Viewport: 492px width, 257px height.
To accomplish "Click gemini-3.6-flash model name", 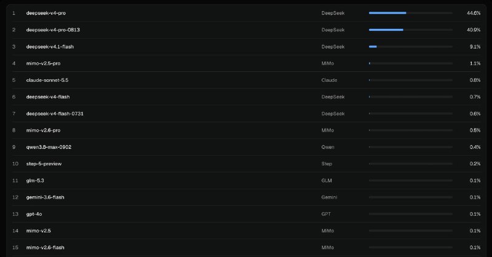I will pos(45,197).
